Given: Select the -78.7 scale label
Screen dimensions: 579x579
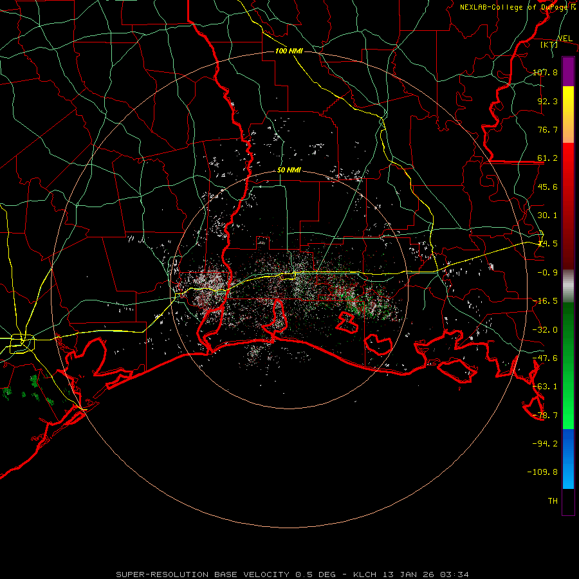Looking at the screenshot, I should pos(545,416).
